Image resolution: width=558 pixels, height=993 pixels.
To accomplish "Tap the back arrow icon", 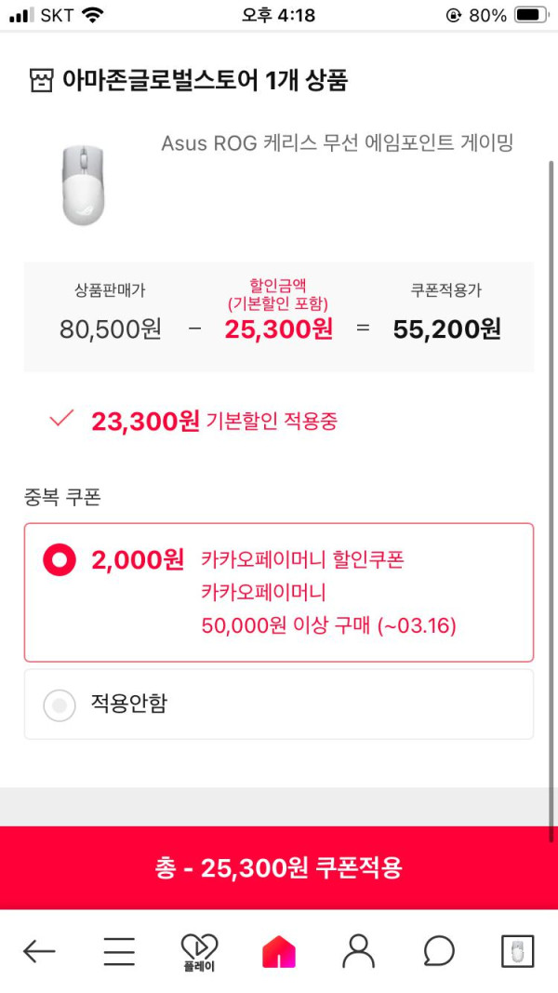I will click(39, 951).
